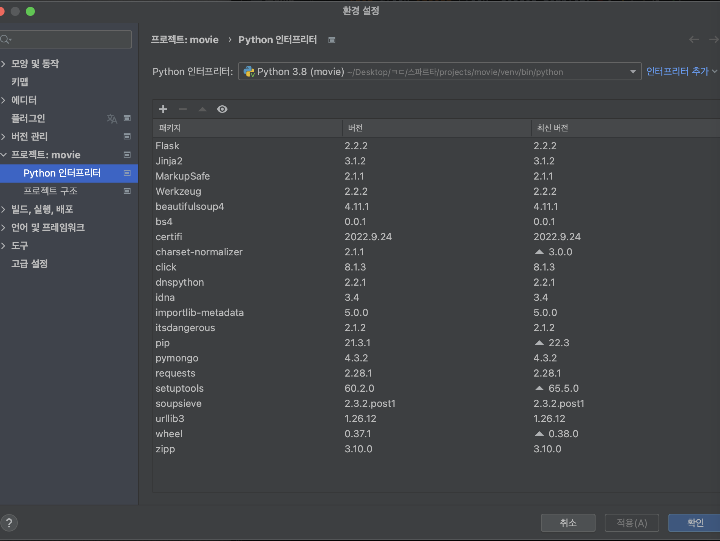This screenshot has height=541, width=720.
Task: Select 플러그인 in the settings sidebar
Action: [x=28, y=118]
